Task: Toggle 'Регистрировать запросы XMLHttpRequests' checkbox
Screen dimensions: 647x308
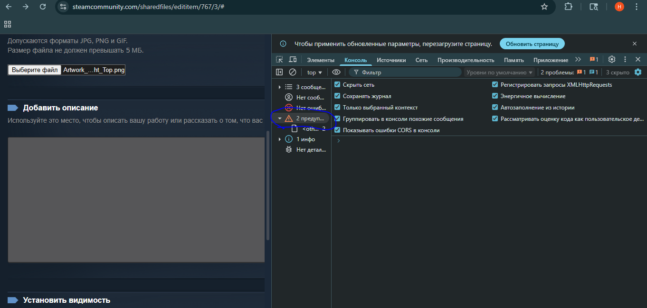Action: point(495,85)
